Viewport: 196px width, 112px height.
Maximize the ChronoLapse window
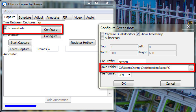[x=97, y=3]
